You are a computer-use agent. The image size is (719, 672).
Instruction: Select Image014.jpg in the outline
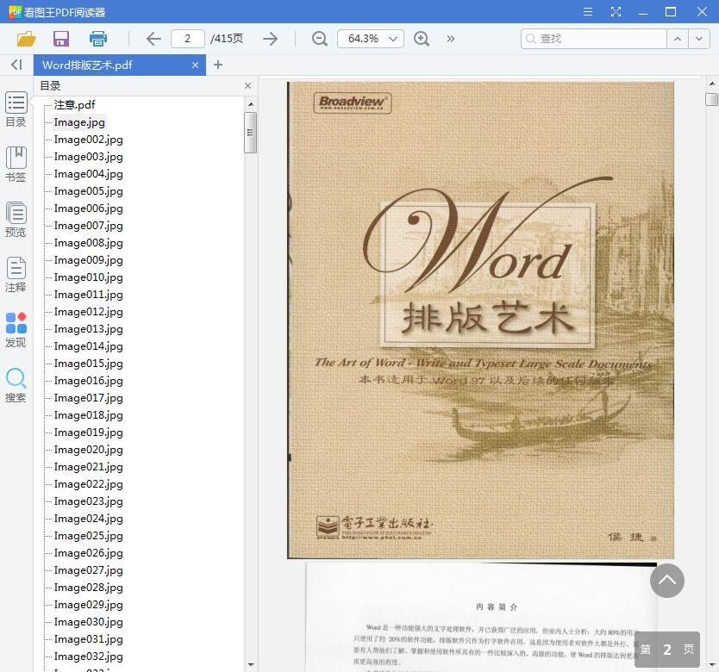89,346
